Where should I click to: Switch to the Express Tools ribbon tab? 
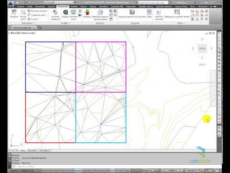(x=181, y=7)
